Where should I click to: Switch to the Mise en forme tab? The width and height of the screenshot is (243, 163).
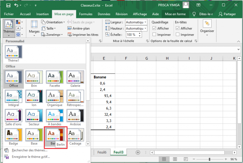pyautogui.click(x=175, y=14)
